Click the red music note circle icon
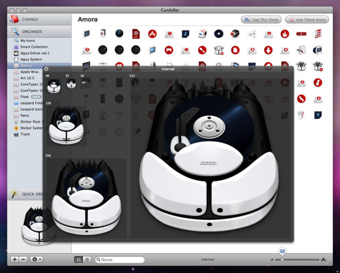This screenshot has width=340, height=273. point(318,82)
